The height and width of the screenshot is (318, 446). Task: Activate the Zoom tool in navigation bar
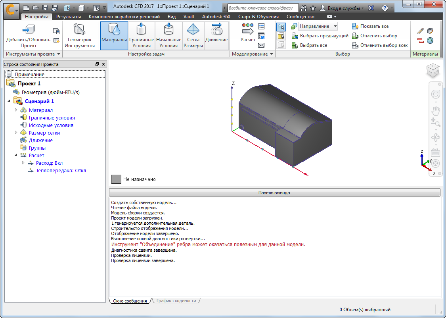(x=435, y=122)
